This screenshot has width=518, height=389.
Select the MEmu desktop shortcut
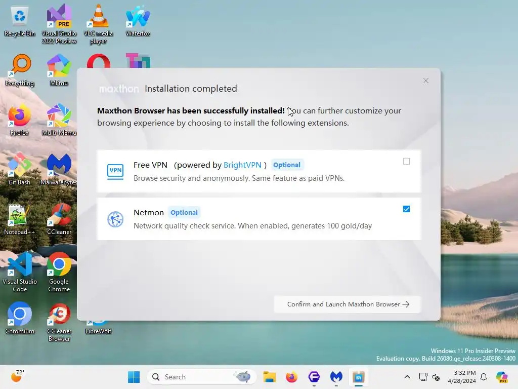[x=59, y=71]
